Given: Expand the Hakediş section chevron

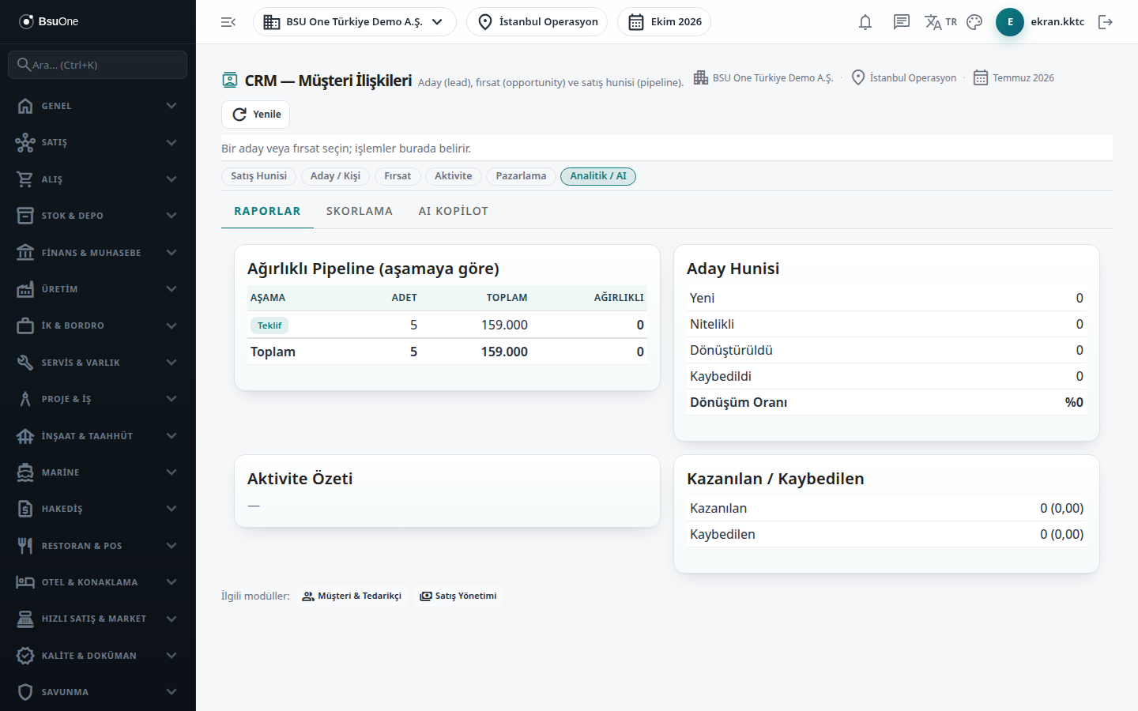Looking at the screenshot, I should tap(171, 509).
